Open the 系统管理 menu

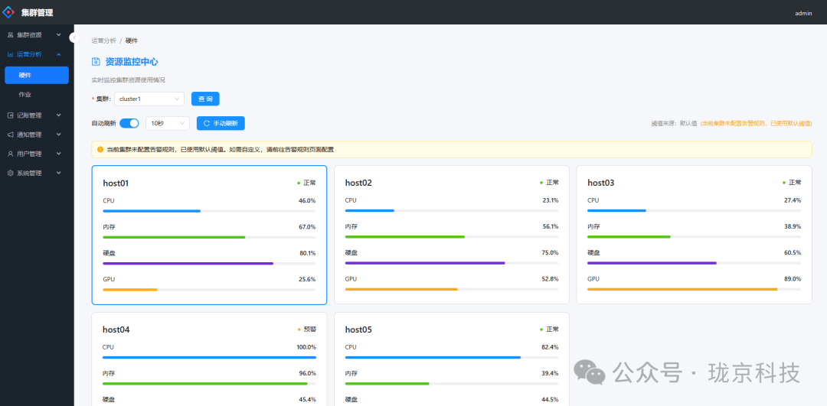37,173
